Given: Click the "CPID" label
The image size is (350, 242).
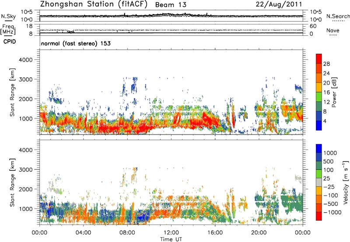Looking at the screenshot, I should pos(10,41).
